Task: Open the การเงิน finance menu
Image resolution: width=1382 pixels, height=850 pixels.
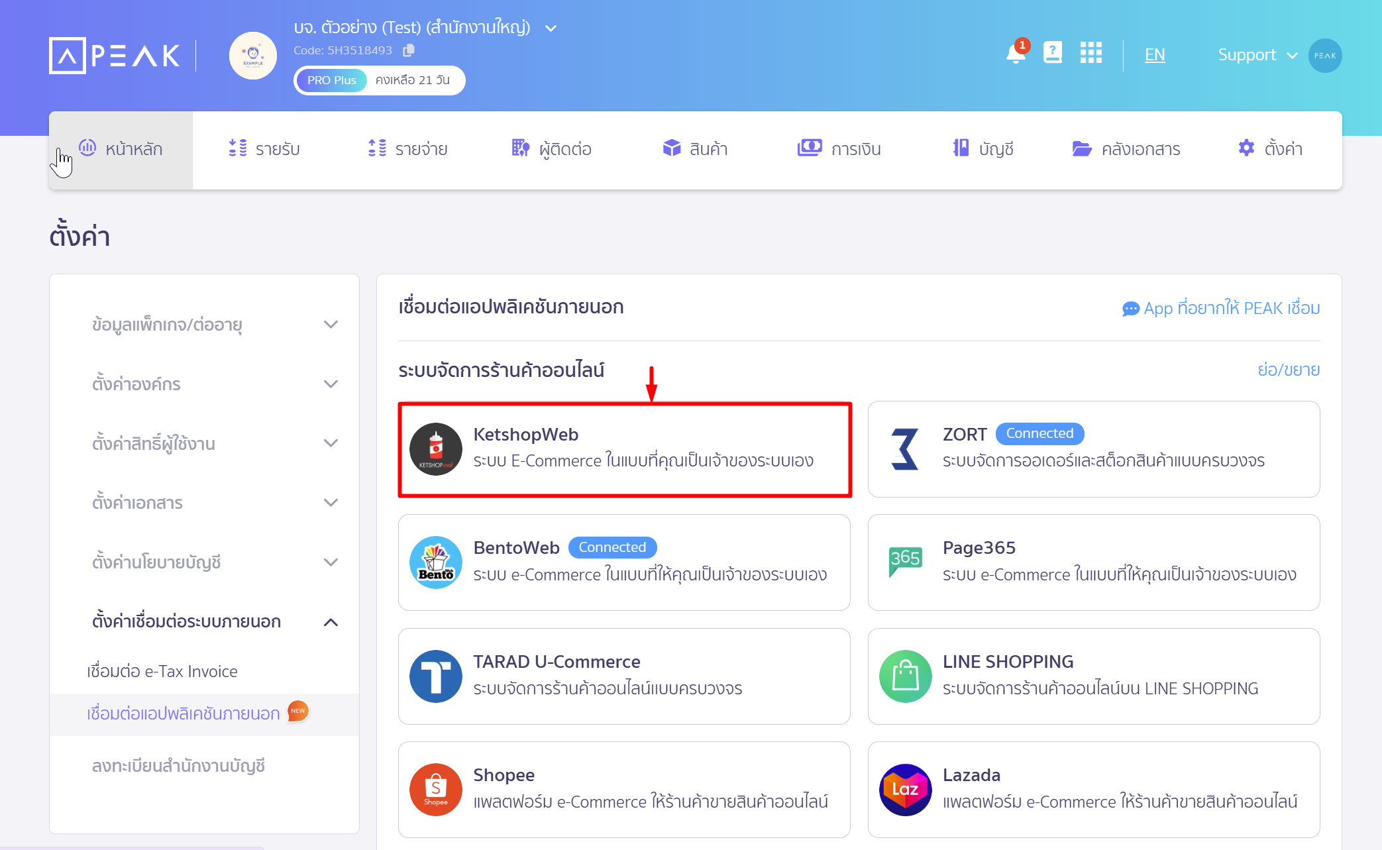Action: pyautogui.click(x=839, y=149)
